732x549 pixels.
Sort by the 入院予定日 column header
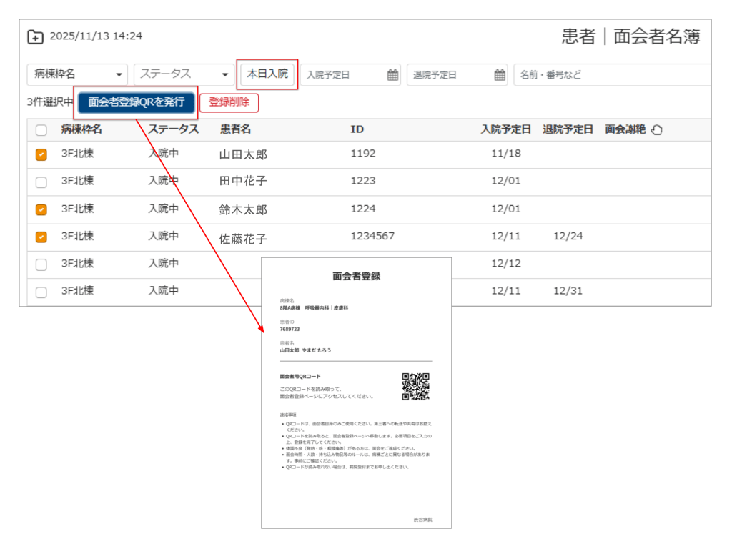505,129
